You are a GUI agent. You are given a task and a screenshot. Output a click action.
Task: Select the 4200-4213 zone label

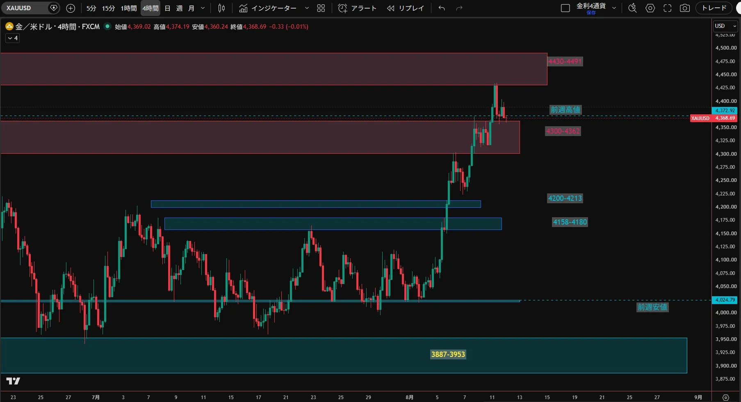[x=565, y=198]
